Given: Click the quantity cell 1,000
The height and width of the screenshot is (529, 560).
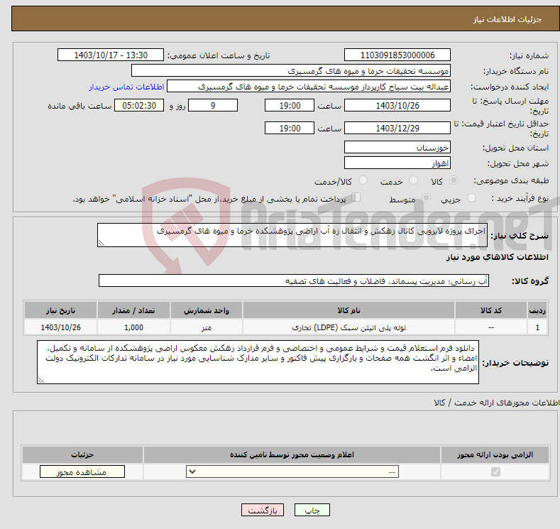Looking at the screenshot, I should click(x=133, y=327).
